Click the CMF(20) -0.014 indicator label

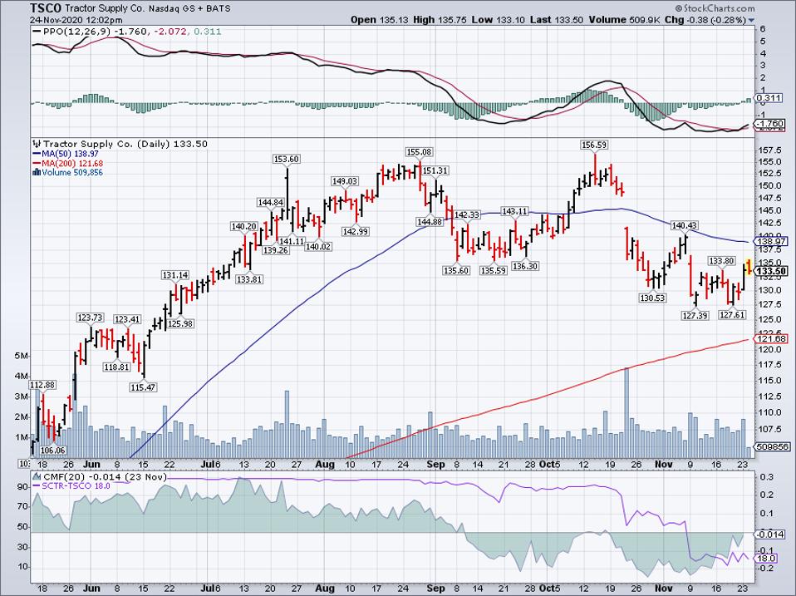pyautogui.click(x=82, y=476)
